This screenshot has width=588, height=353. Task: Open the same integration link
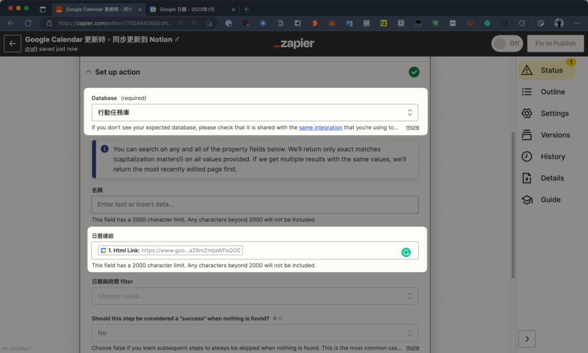(320, 128)
